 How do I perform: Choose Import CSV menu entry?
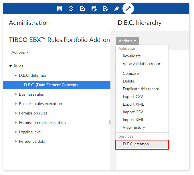[x=142, y=112]
